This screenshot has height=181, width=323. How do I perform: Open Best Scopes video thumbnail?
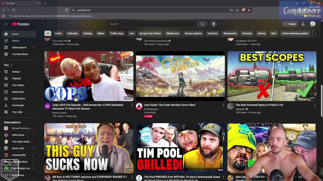click(x=272, y=76)
